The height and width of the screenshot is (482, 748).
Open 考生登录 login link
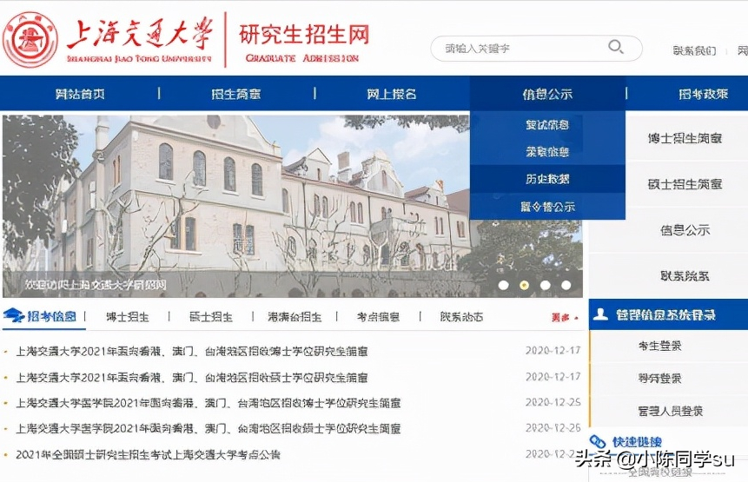point(659,346)
